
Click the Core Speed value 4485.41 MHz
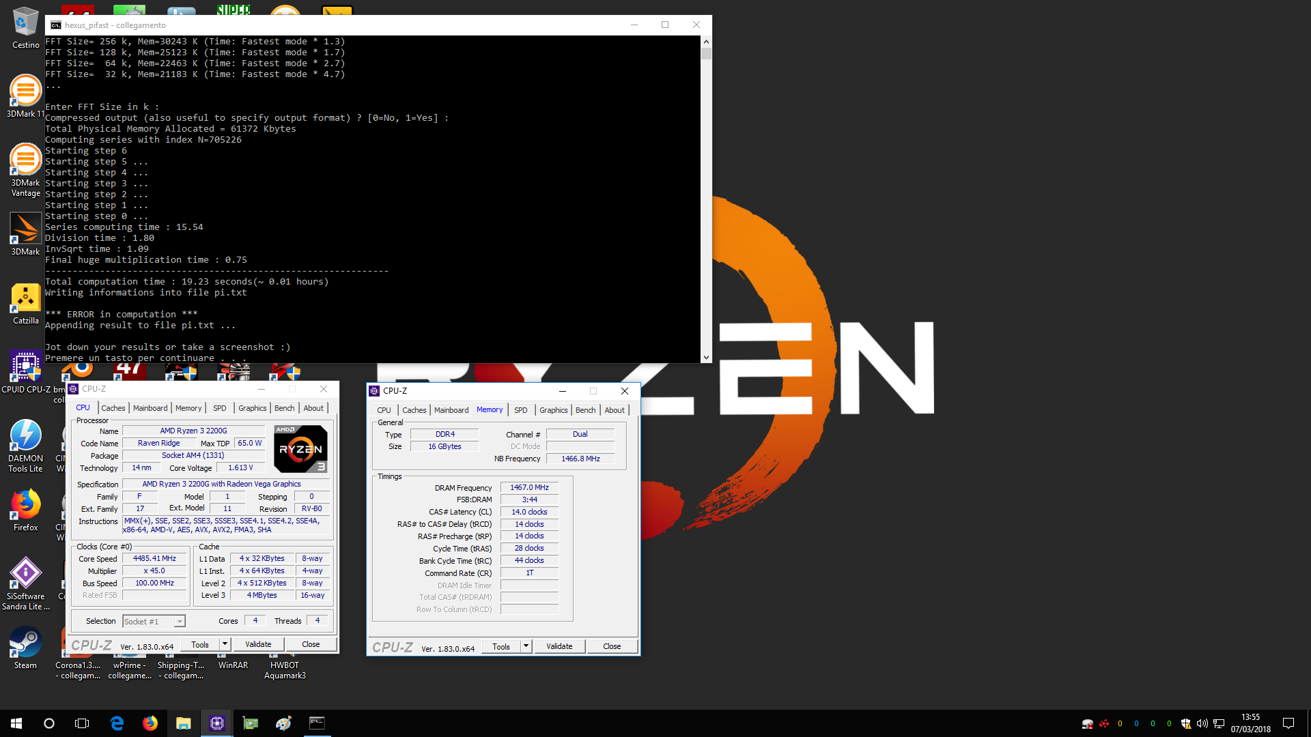coord(155,558)
